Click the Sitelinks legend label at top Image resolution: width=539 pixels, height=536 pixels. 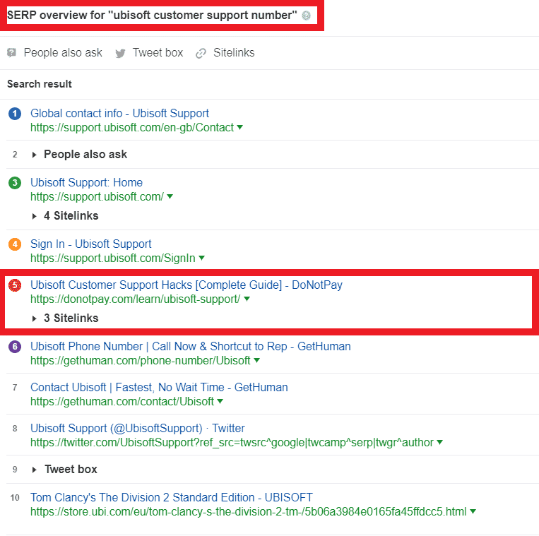coord(234,52)
